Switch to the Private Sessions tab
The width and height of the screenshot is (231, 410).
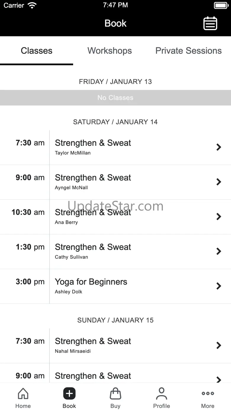pos(188,51)
